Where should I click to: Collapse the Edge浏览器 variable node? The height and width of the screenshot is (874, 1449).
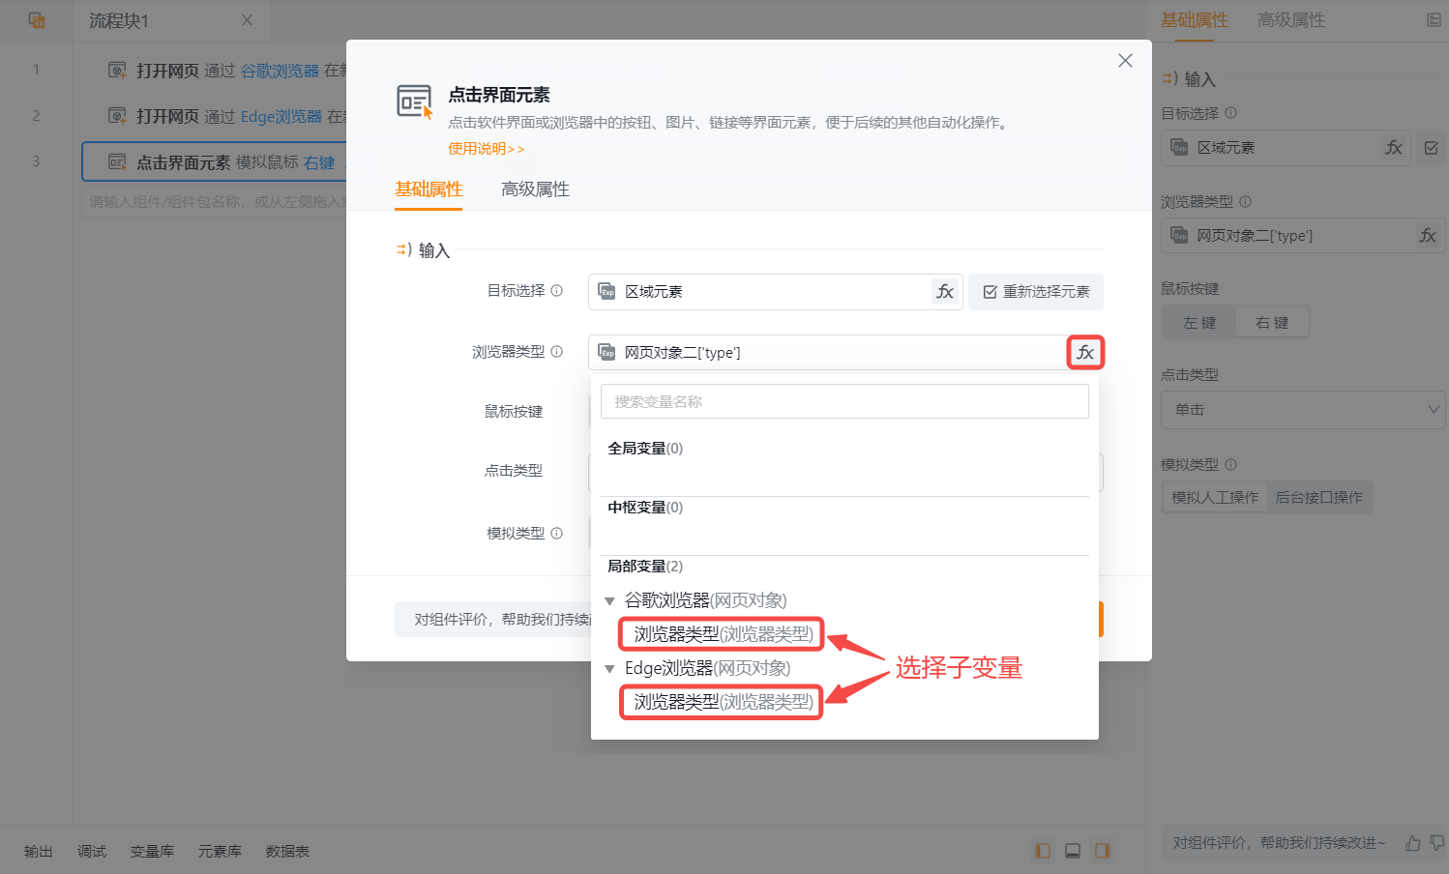click(609, 669)
